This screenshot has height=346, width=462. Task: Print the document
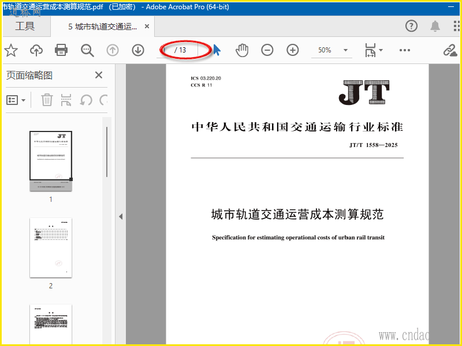pyautogui.click(x=61, y=50)
